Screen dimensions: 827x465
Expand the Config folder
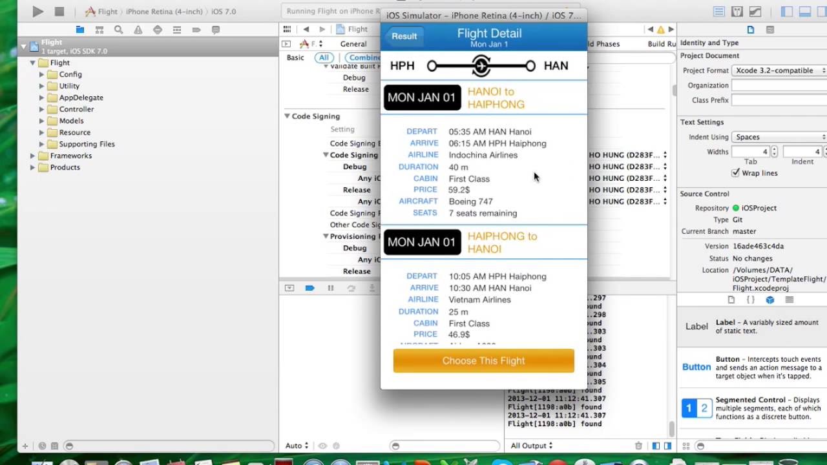coord(41,74)
